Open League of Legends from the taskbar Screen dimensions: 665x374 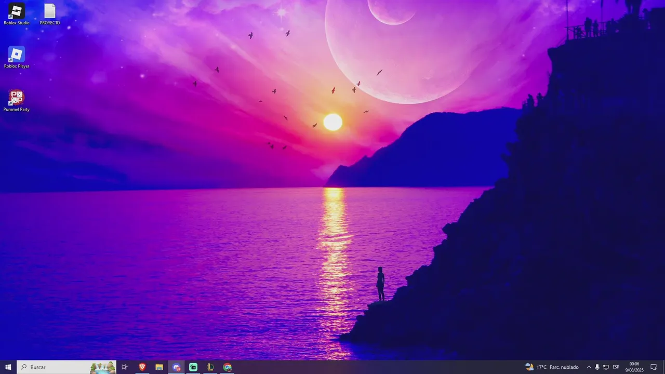210,367
